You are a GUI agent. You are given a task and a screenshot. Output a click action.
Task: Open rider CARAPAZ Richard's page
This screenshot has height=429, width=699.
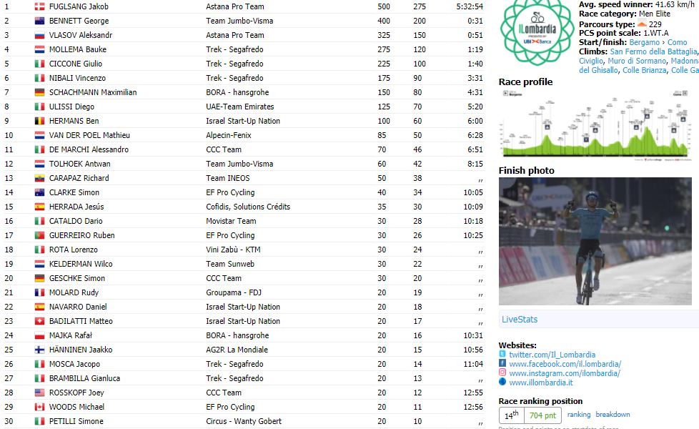(79, 178)
